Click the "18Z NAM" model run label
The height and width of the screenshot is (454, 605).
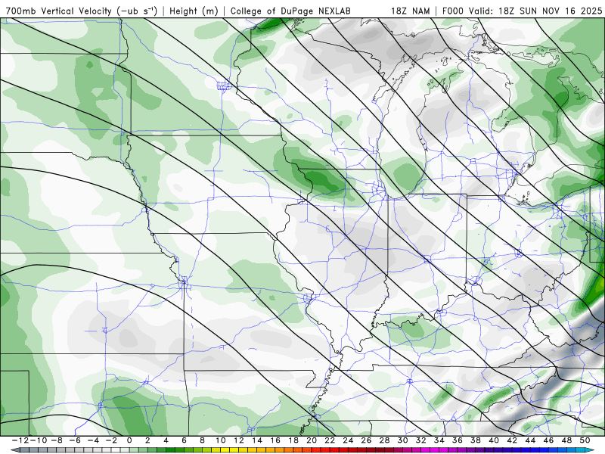click(411, 11)
